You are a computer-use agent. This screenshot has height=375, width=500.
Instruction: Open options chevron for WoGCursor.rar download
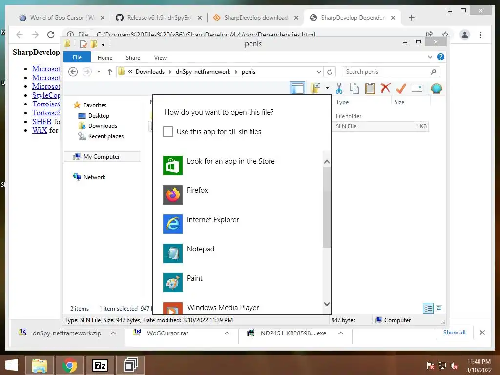coord(227,333)
